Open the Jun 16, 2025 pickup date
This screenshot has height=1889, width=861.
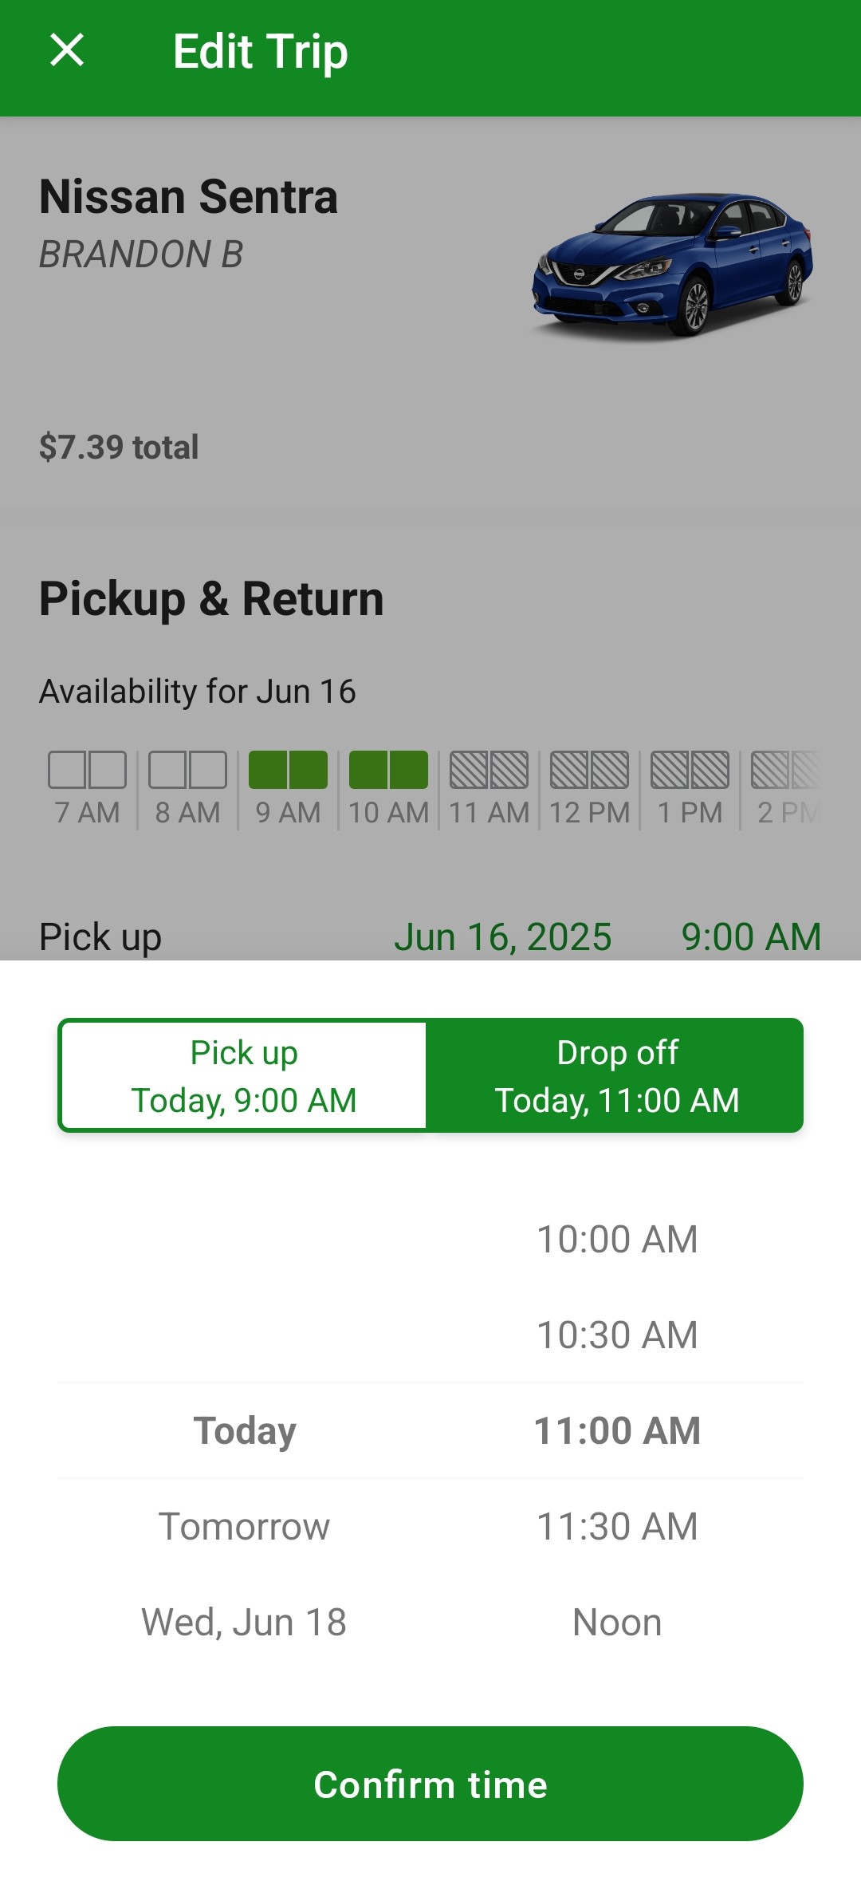503,937
